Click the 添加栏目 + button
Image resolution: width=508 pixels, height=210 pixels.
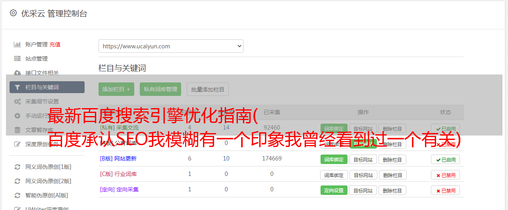pyautogui.click(x=116, y=89)
